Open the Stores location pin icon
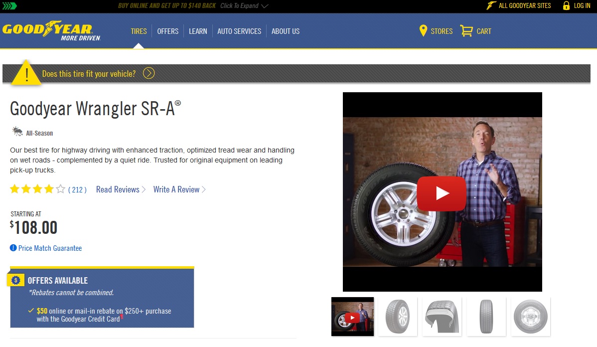The image size is (597, 347). (x=423, y=31)
